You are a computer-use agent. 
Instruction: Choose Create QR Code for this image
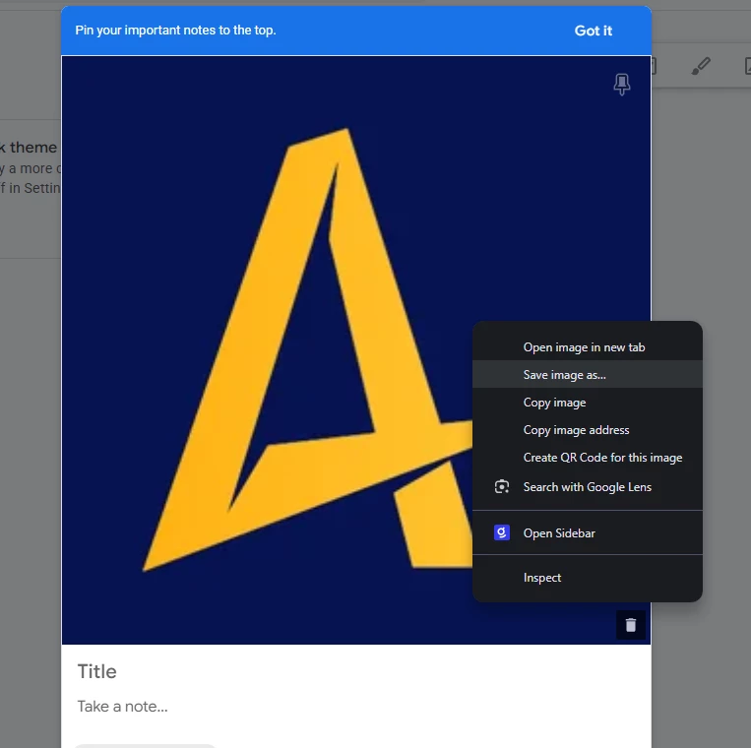[588, 458]
